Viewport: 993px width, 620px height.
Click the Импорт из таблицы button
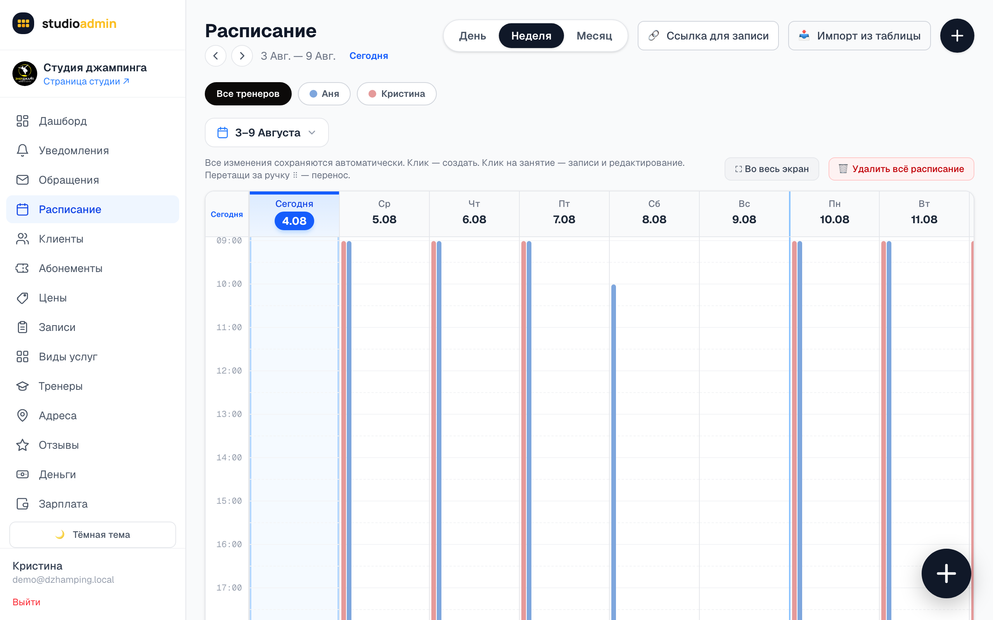[x=860, y=36]
